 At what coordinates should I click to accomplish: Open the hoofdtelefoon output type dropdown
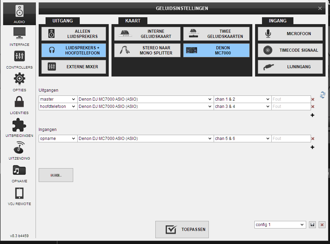pyautogui.click(x=58, y=106)
